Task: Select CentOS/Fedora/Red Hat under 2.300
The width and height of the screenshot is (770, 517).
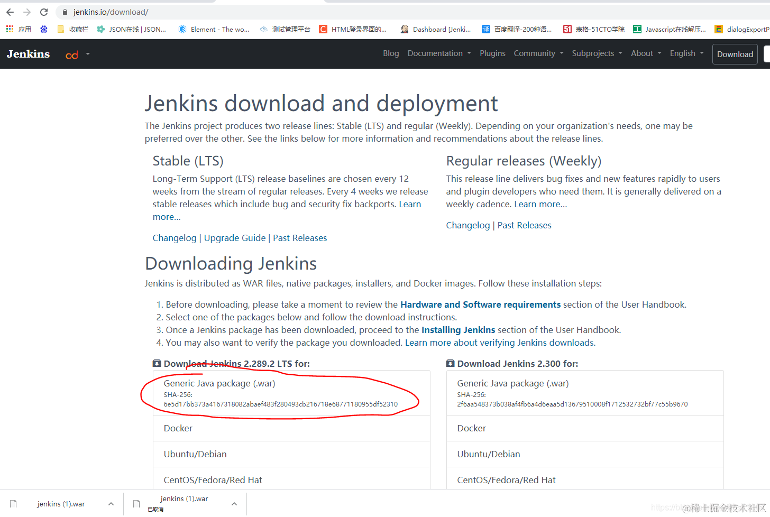Action: [585, 479]
